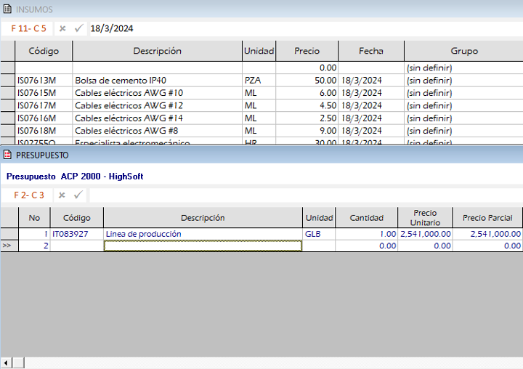Click the Grupo column header

[x=463, y=52]
